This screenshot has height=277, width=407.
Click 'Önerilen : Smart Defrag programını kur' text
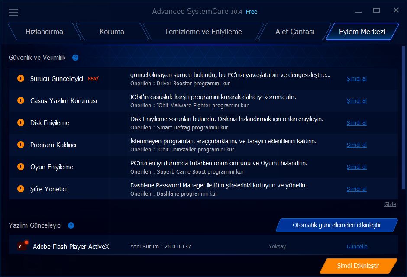click(179, 127)
